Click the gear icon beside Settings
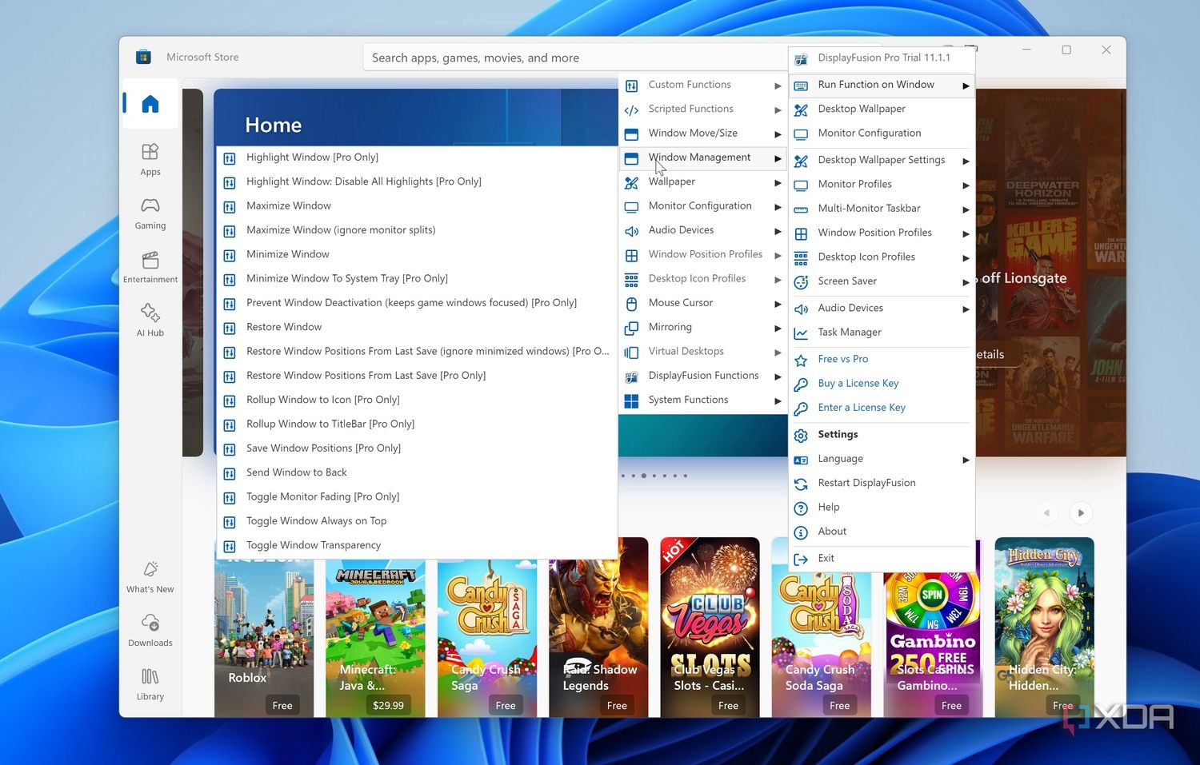The image size is (1200, 765). [801, 436]
